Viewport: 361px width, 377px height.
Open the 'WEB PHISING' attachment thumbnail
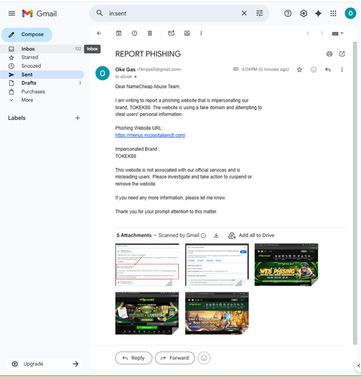(x=287, y=265)
